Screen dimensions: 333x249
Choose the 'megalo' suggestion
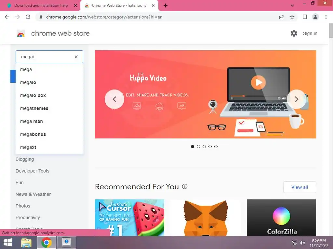point(49,82)
